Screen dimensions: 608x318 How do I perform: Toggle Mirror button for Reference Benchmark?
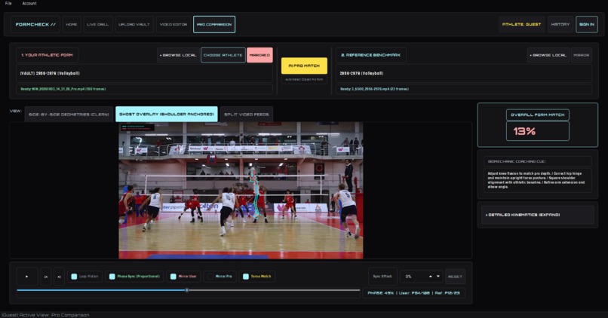coord(582,55)
